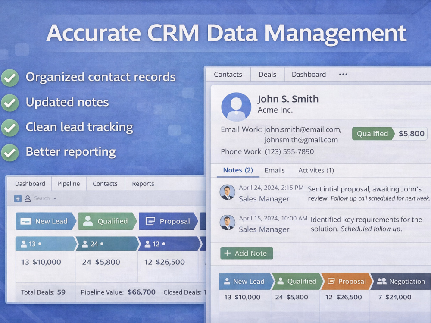Click the johnsmith@gmail.com address
The width and height of the screenshot is (431, 323).
click(x=301, y=140)
